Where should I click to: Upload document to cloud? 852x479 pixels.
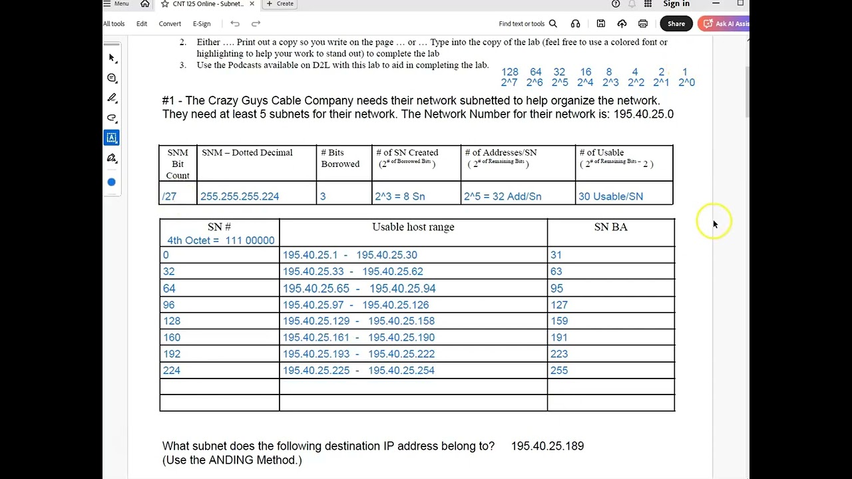(622, 24)
